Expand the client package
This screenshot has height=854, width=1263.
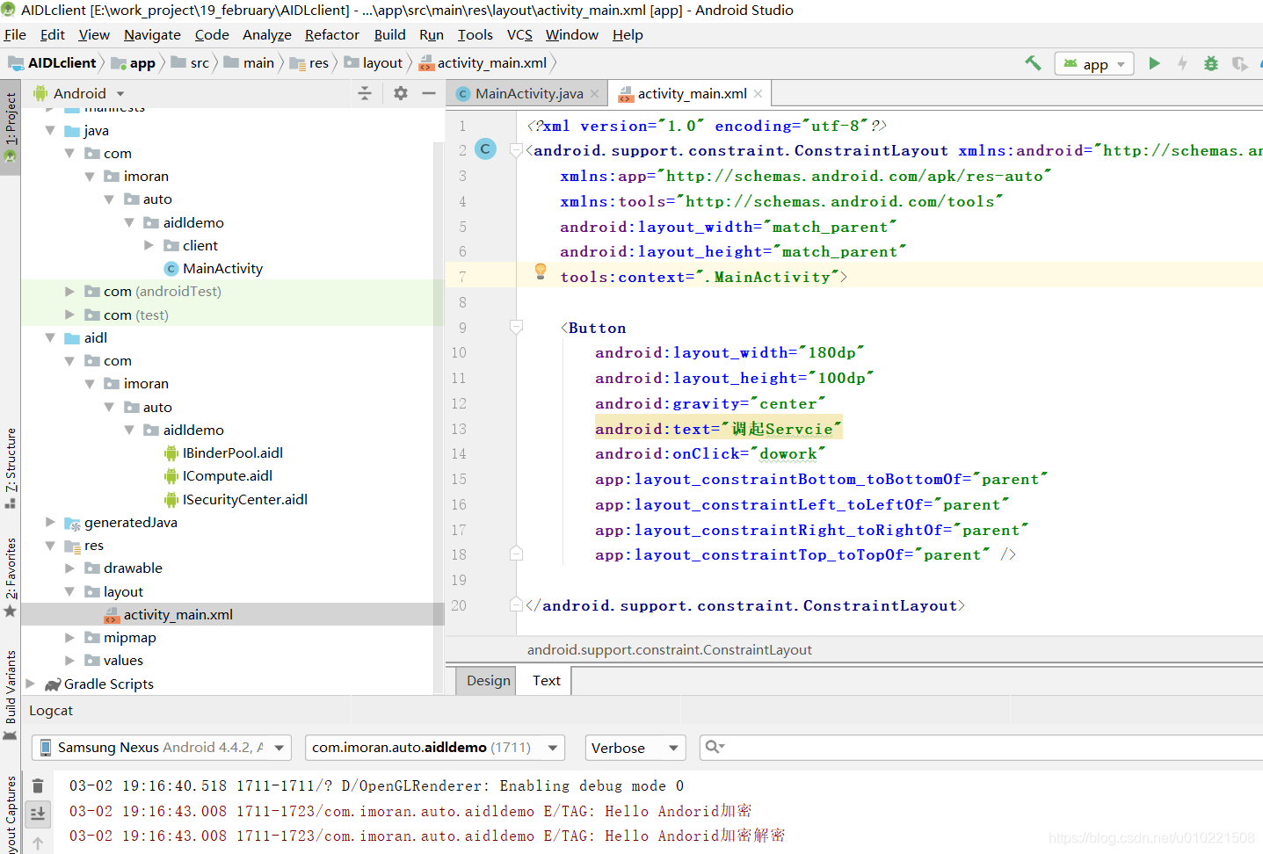(x=149, y=245)
